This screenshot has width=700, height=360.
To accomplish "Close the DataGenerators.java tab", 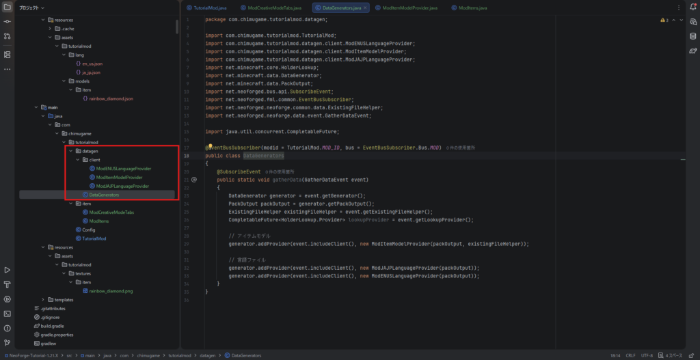I will (366, 8).
